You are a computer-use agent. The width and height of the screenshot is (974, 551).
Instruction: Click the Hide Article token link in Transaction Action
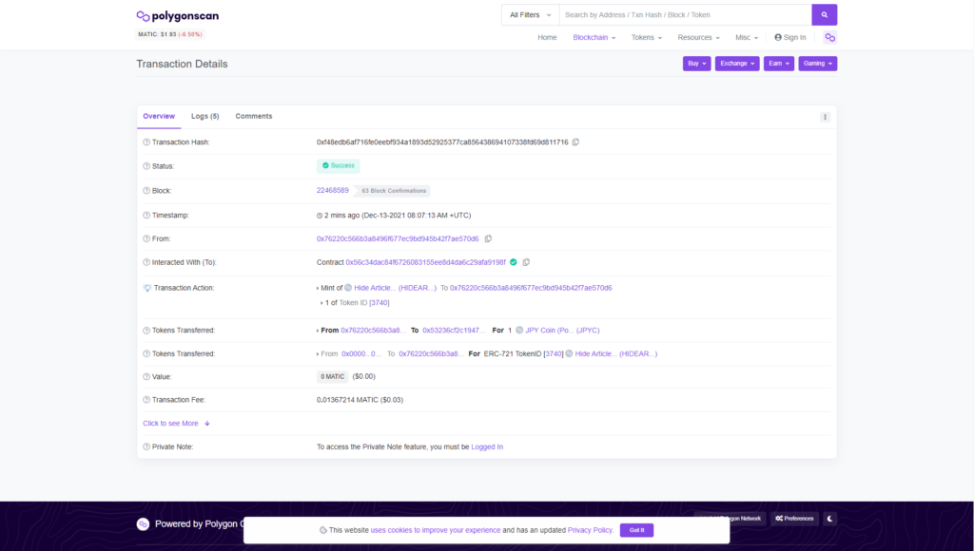click(395, 288)
